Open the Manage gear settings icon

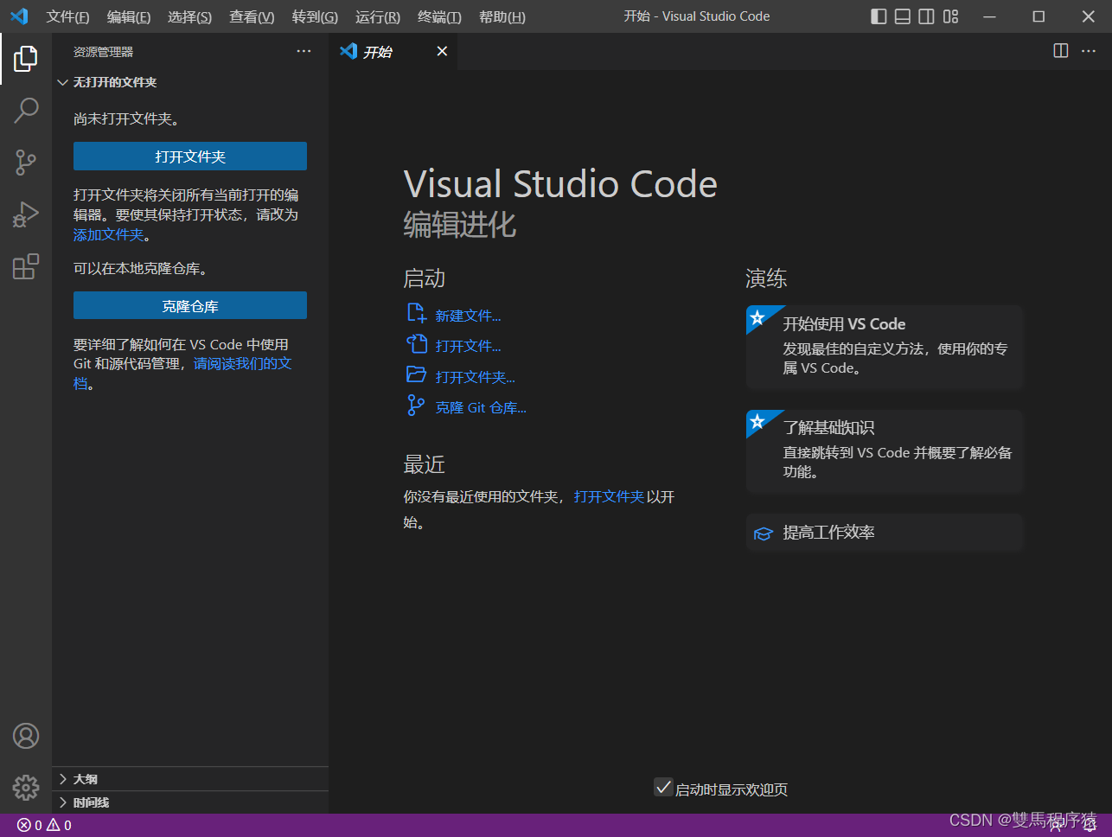26,787
